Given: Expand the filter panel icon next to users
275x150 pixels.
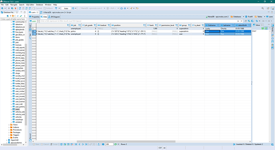Looking at the screenshot, I should coord(38,21).
